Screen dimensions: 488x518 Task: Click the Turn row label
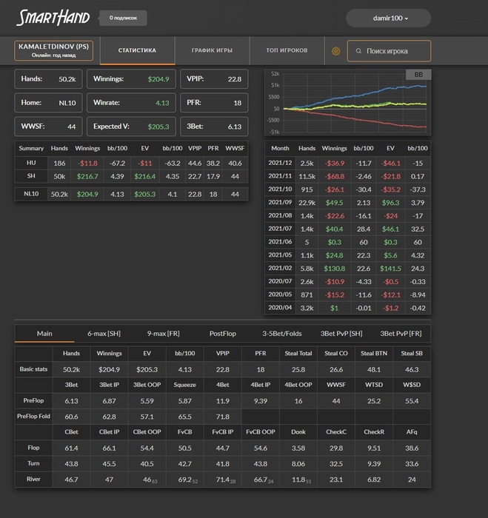[x=33, y=463]
